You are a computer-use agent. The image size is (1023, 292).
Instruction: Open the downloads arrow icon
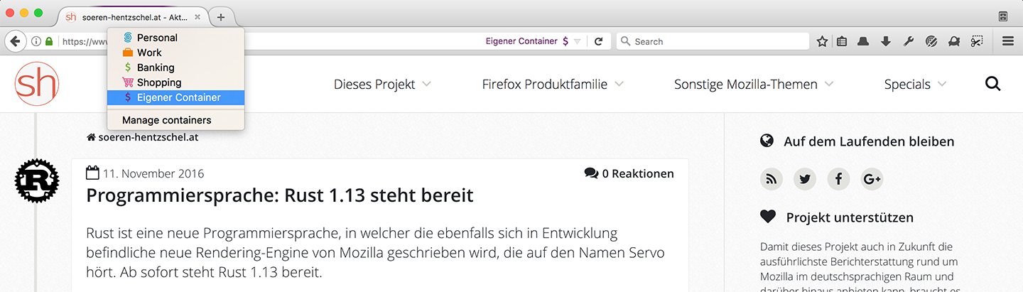[x=885, y=41]
